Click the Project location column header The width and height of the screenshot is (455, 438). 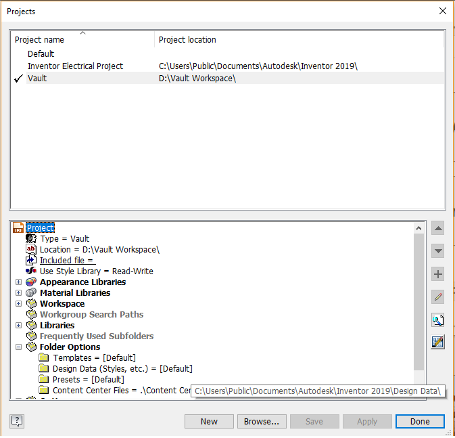tap(300, 39)
